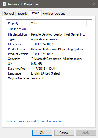Select the Language property label
The width and height of the screenshot is (98, 138).
pos(15,73)
